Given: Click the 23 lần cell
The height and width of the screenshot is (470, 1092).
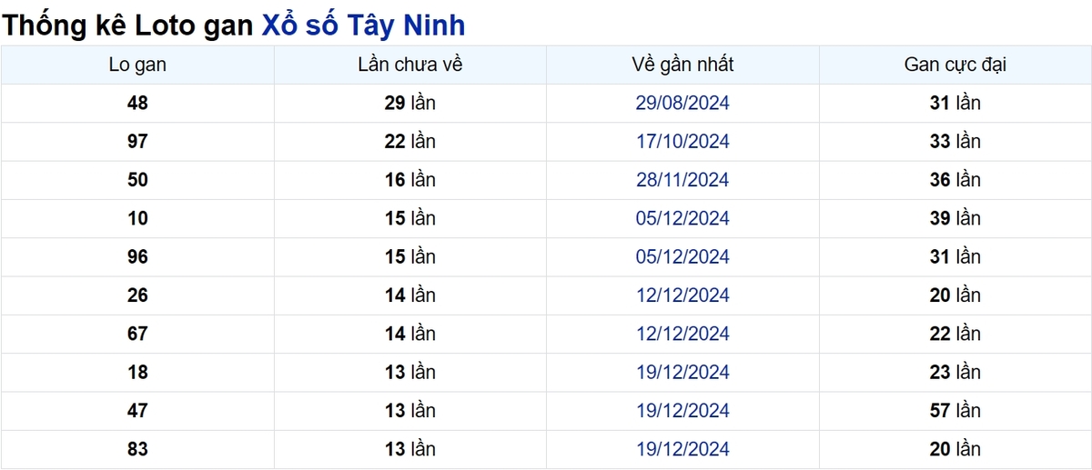Looking at the screenshot, I should click(x=955, y=372).
